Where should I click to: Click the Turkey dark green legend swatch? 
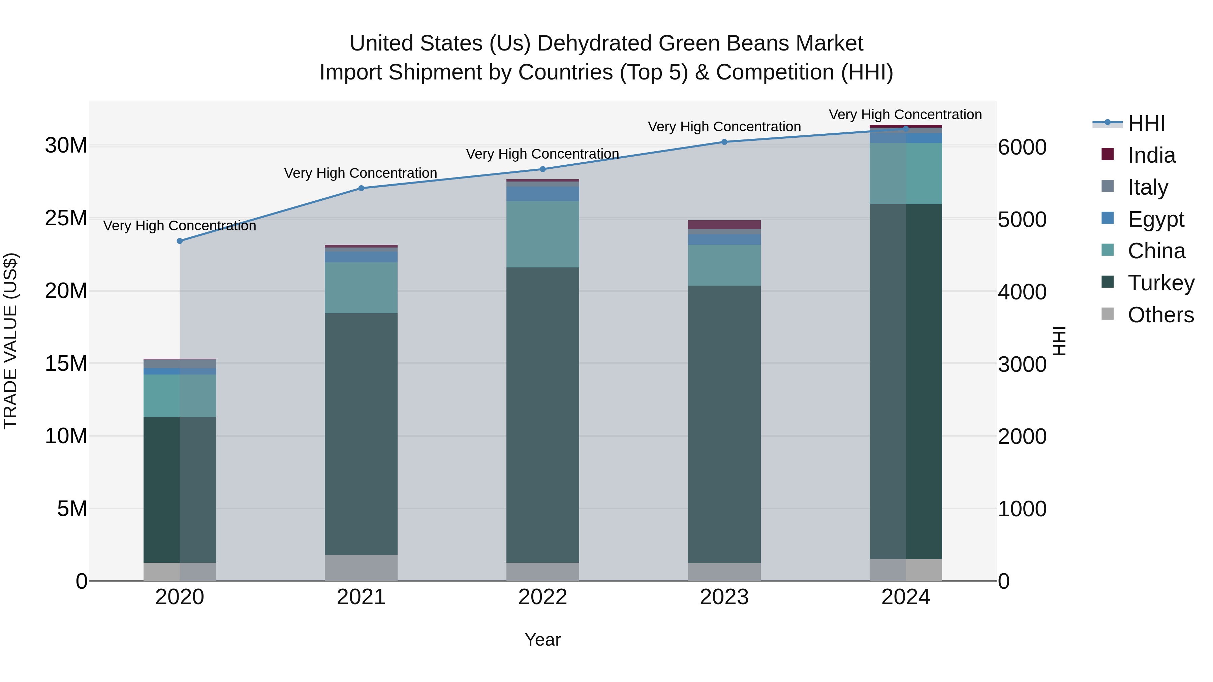tap(1108, 282)
